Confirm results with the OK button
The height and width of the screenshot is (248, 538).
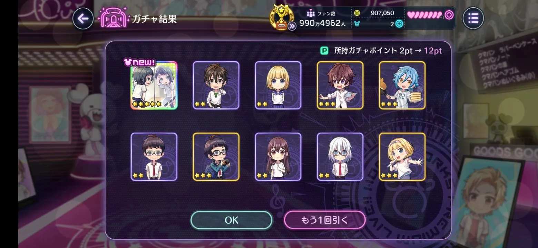click(231, 220)
